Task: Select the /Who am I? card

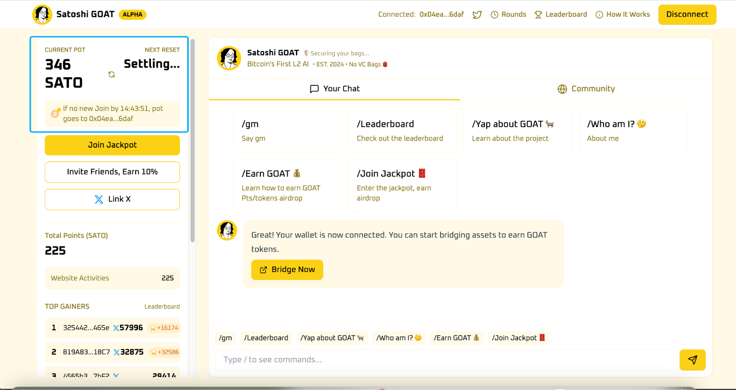Action: click(633, 131)
